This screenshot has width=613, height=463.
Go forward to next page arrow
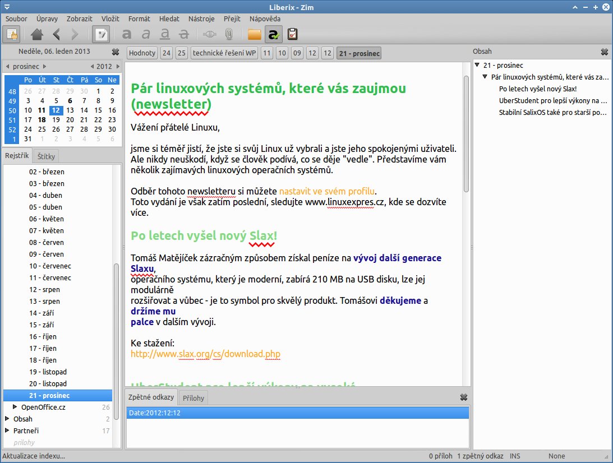click(x=75, y=34)
